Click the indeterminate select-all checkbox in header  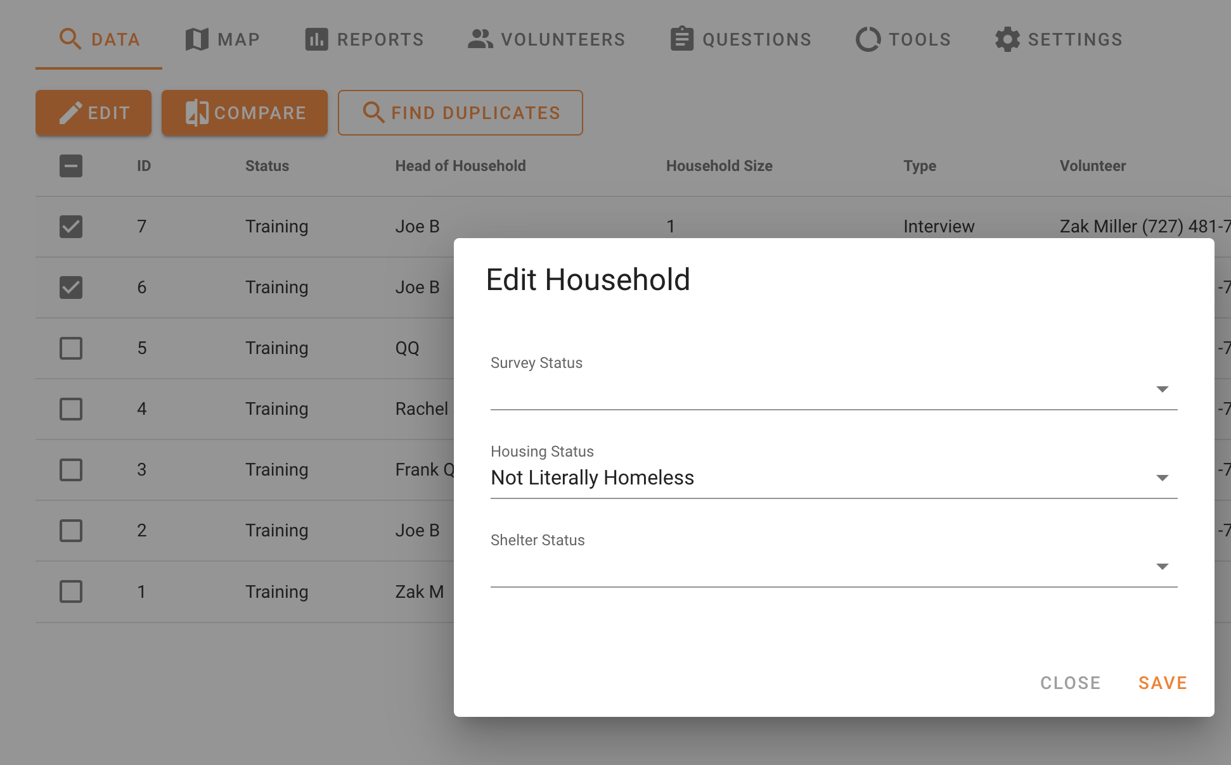[70, 166]
